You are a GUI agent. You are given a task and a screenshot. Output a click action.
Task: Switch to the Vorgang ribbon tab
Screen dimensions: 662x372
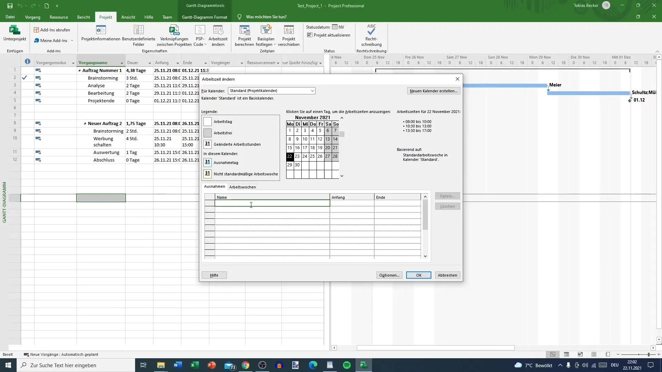point(32,17)
